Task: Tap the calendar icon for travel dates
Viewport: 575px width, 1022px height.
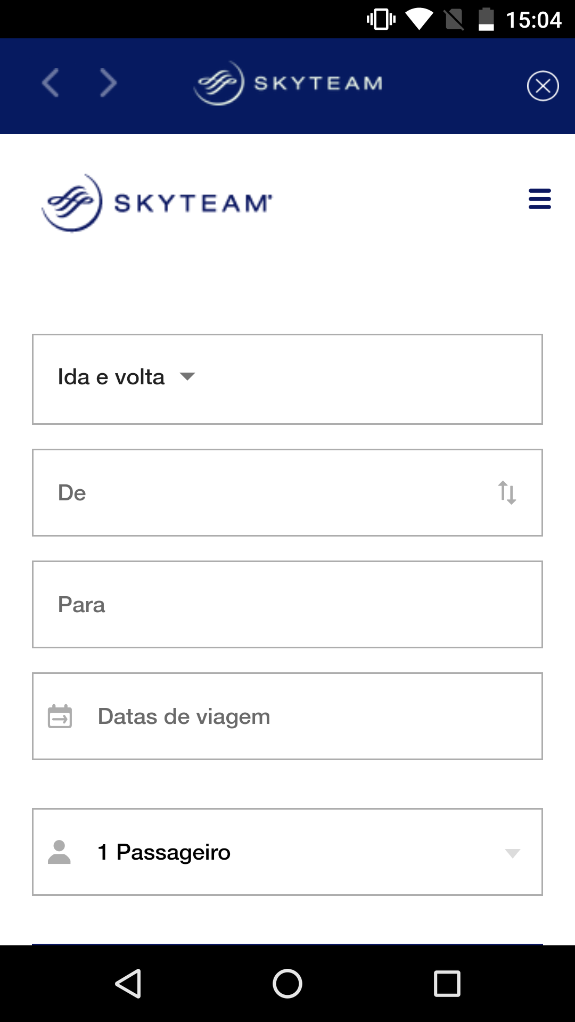Action: click(x=60, y=716)
